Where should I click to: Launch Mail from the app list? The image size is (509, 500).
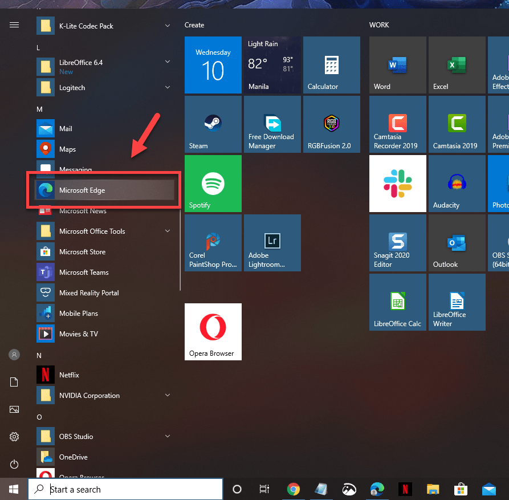[104, 129]
